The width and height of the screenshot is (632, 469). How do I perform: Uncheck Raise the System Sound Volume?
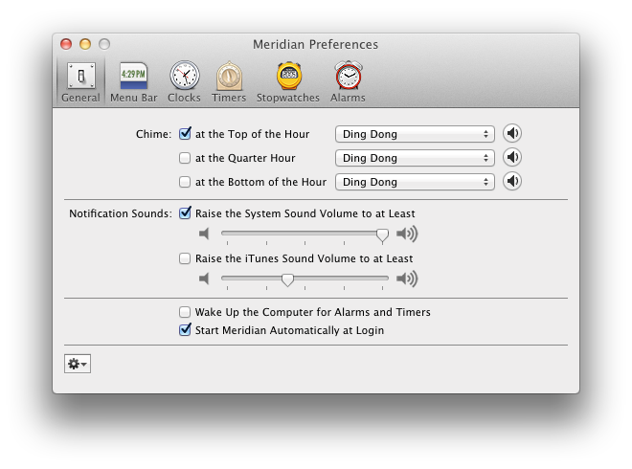point(185,212)
